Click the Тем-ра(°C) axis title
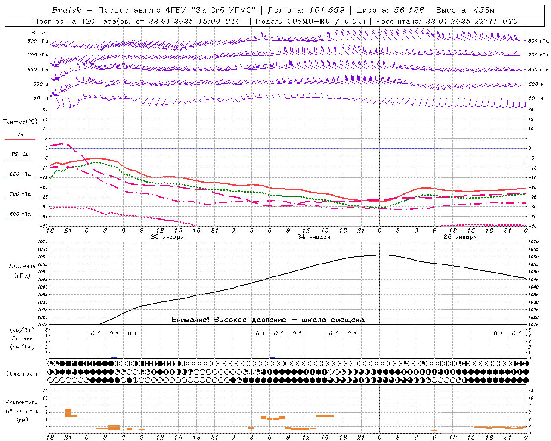Screen dimensions: 551x441 click(x=20, y=122)
